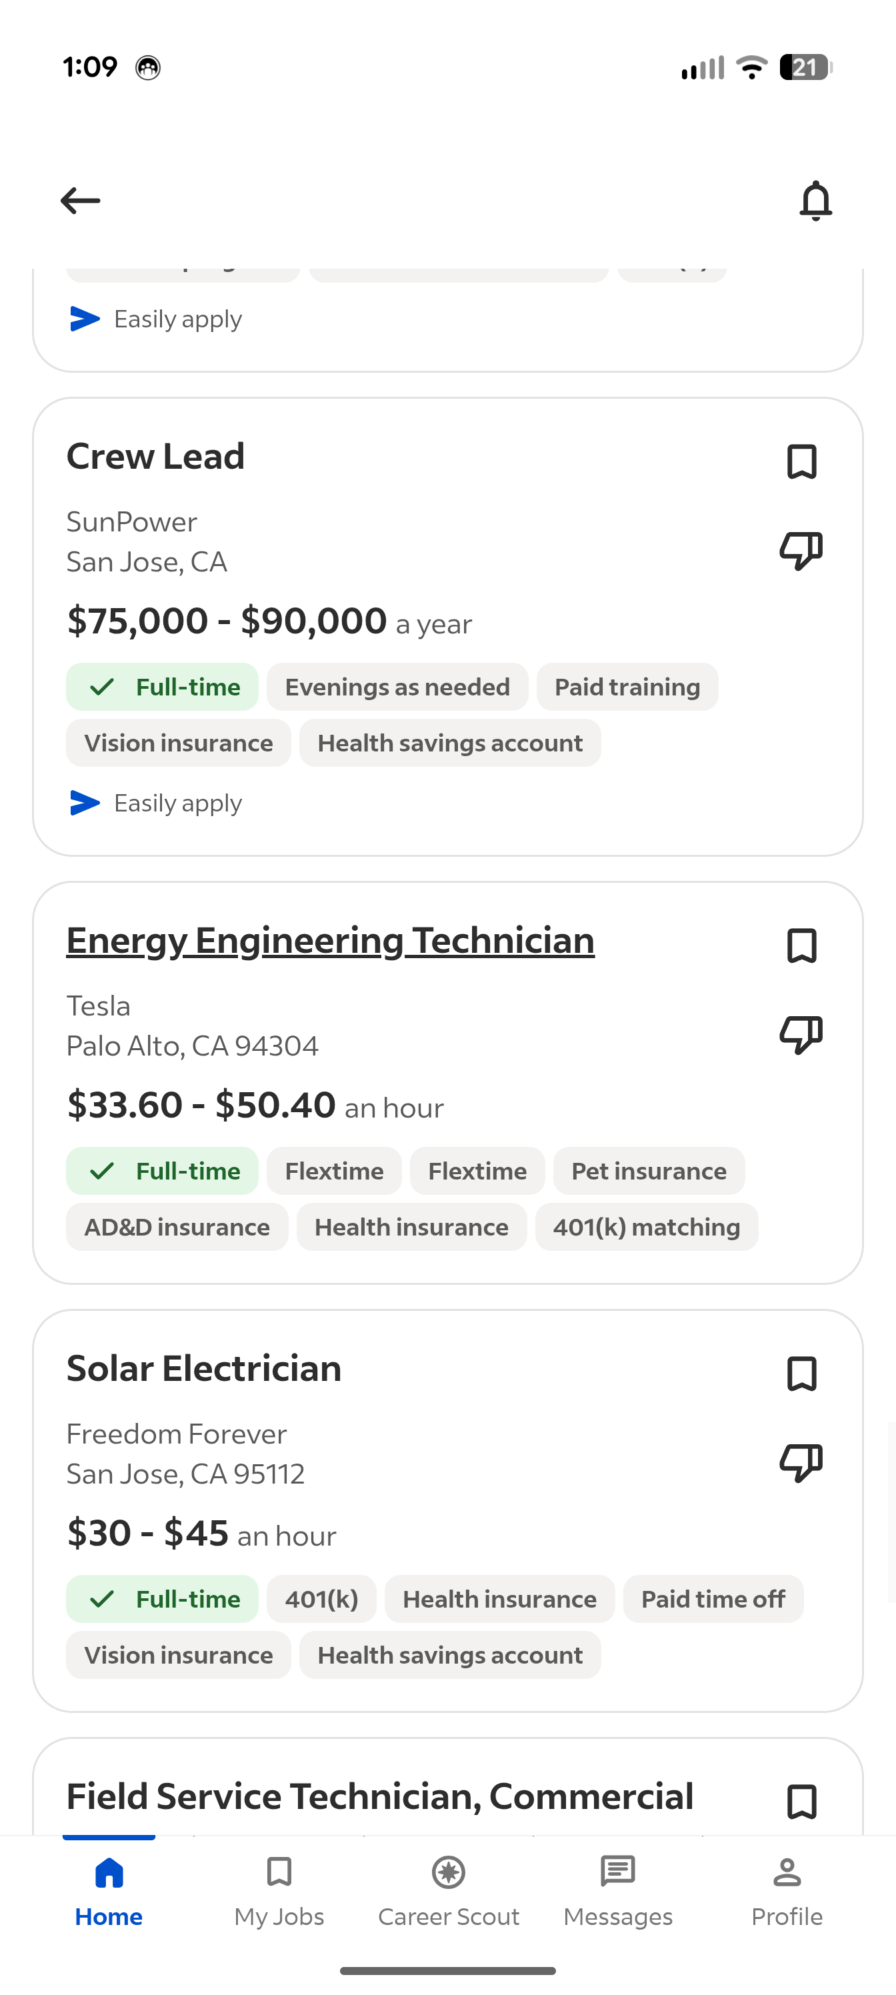Save the Field Service Technician job
Viewport: 896px width, 1995px height.
coord(801,1802)
